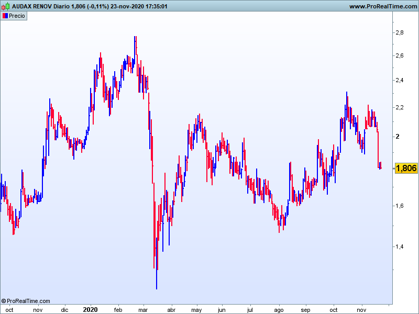Click the 'ago' month label on time axis

tap(279, 310)
